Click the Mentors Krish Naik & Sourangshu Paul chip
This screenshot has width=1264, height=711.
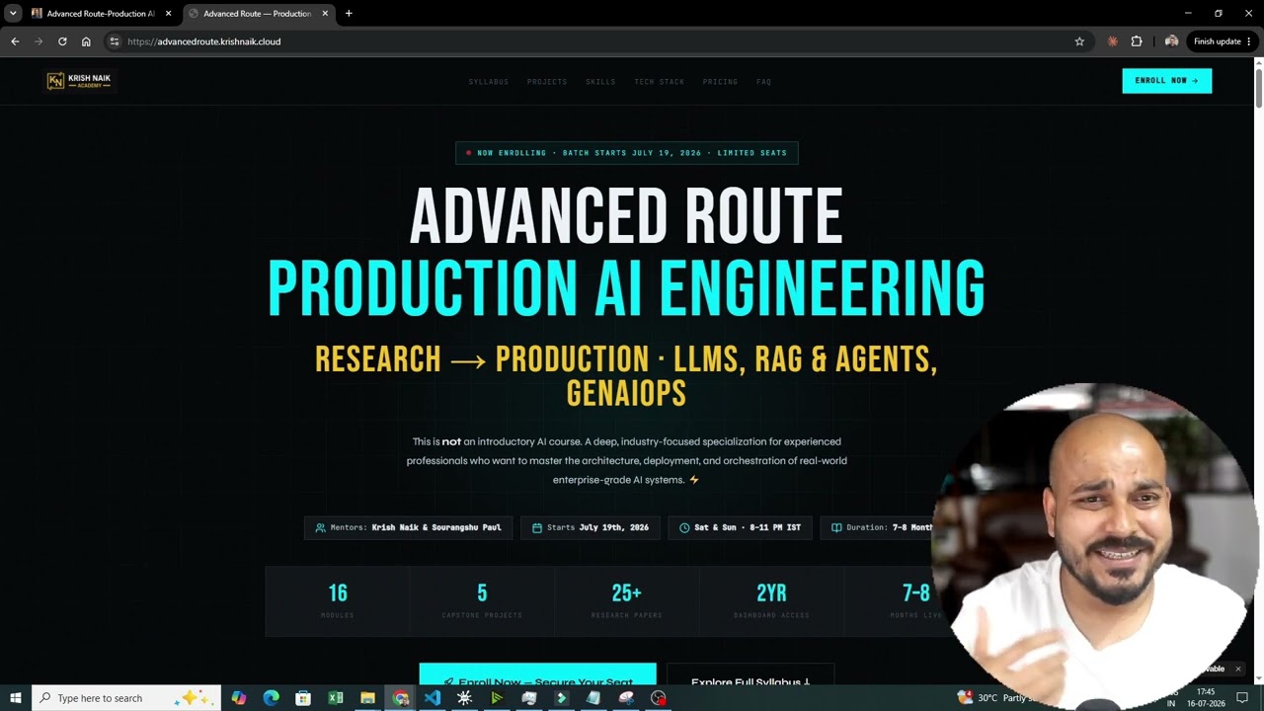(x=408, y=527)
